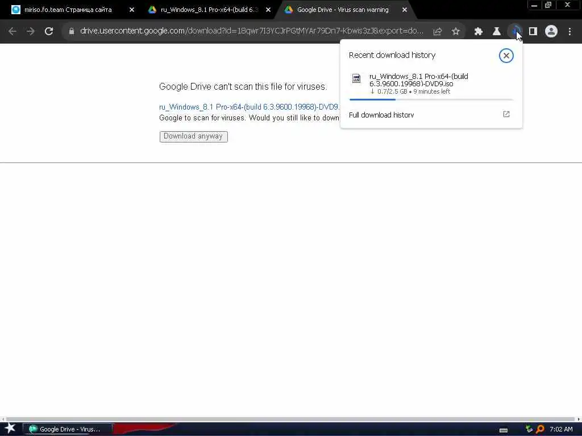The height and width of the screenshot is (436, 582).
Task: Select Google Drive Virus scan warning tab
Action: pos(343,10)
